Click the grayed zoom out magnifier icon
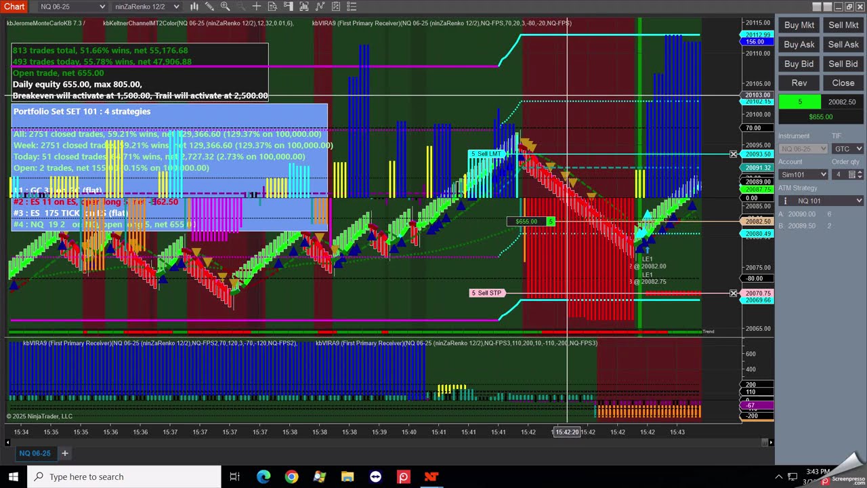The width and height of the screenshot is (867, 488). (x=240, y=7)
